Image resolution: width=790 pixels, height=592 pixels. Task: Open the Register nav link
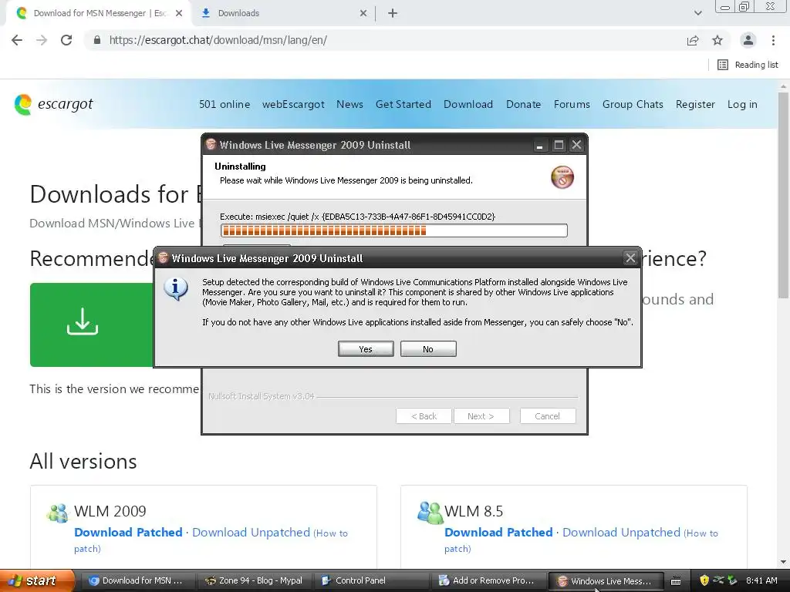pyautogui.click(x=695, y=104)
